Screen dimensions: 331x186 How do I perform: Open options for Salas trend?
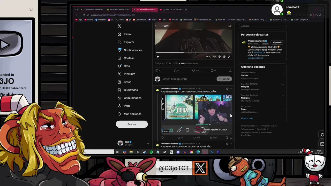(283, 107)
